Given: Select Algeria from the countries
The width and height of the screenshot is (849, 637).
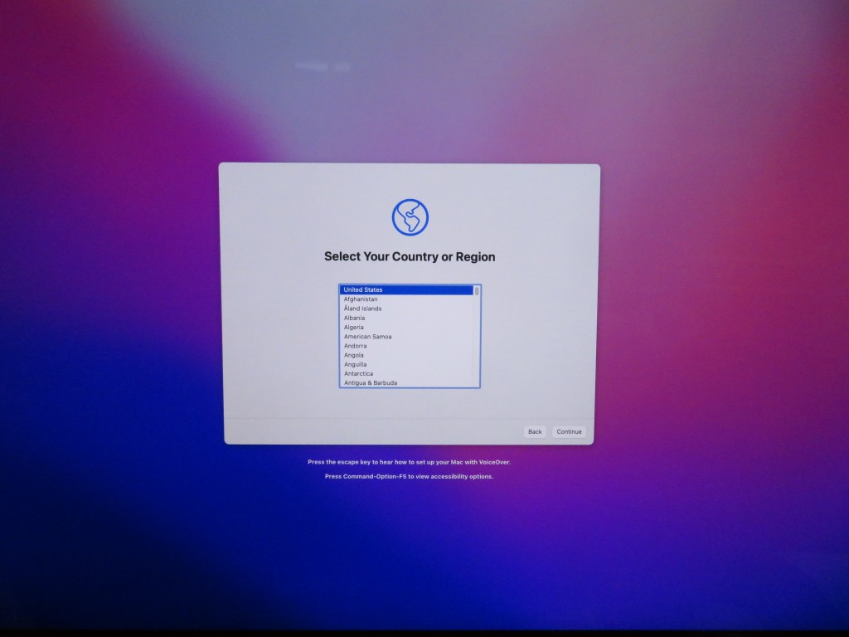Looking at the screenshot, I should [x=406, y=327].
